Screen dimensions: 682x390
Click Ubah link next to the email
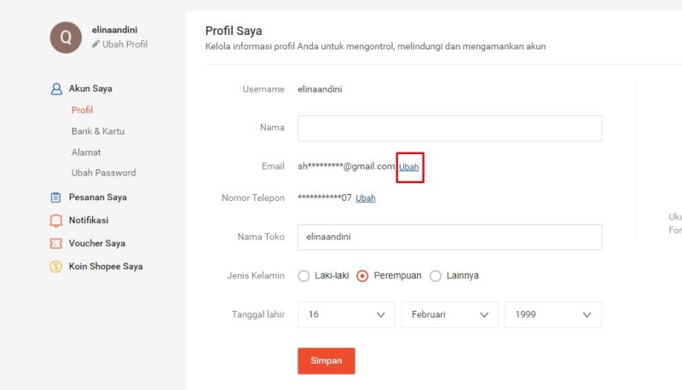pyautogui.click(x=409, y=167)
